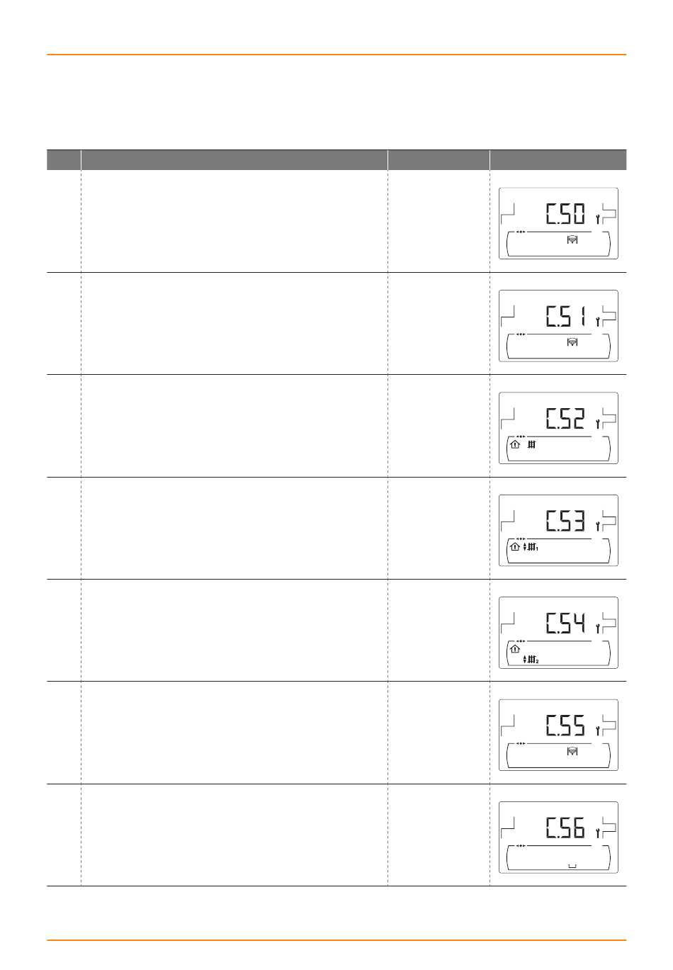Image resolution: width=673 pixels, height=970 pixels.
Task: Click the C.50 code readout
Action: tap(566, 215)
